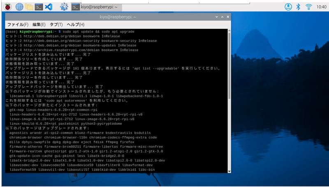329x187 pixels.
Task: Click the firmware-atheros package name
Action: pyautogui.click(x=26, y=147)
